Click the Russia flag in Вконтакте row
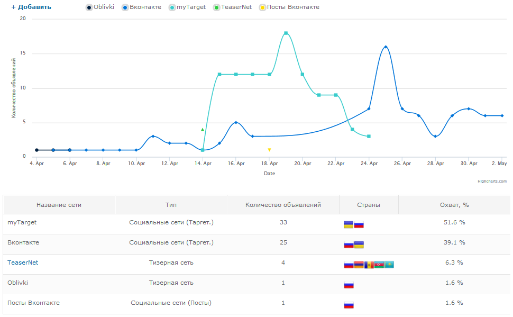Viewport: 513px width, 317px height. (349, 244)
